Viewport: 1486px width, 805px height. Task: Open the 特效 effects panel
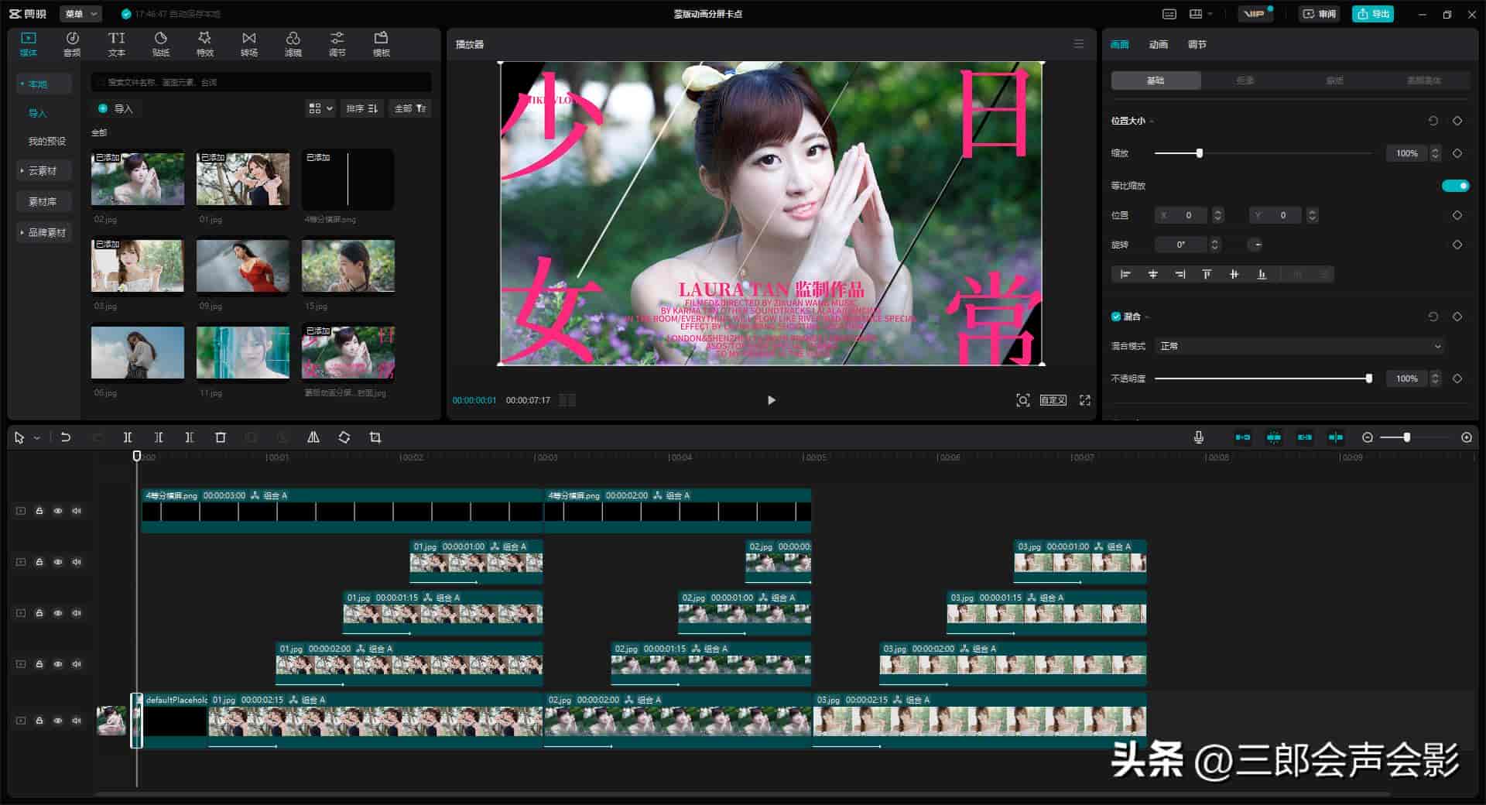[x=204, y=44]
